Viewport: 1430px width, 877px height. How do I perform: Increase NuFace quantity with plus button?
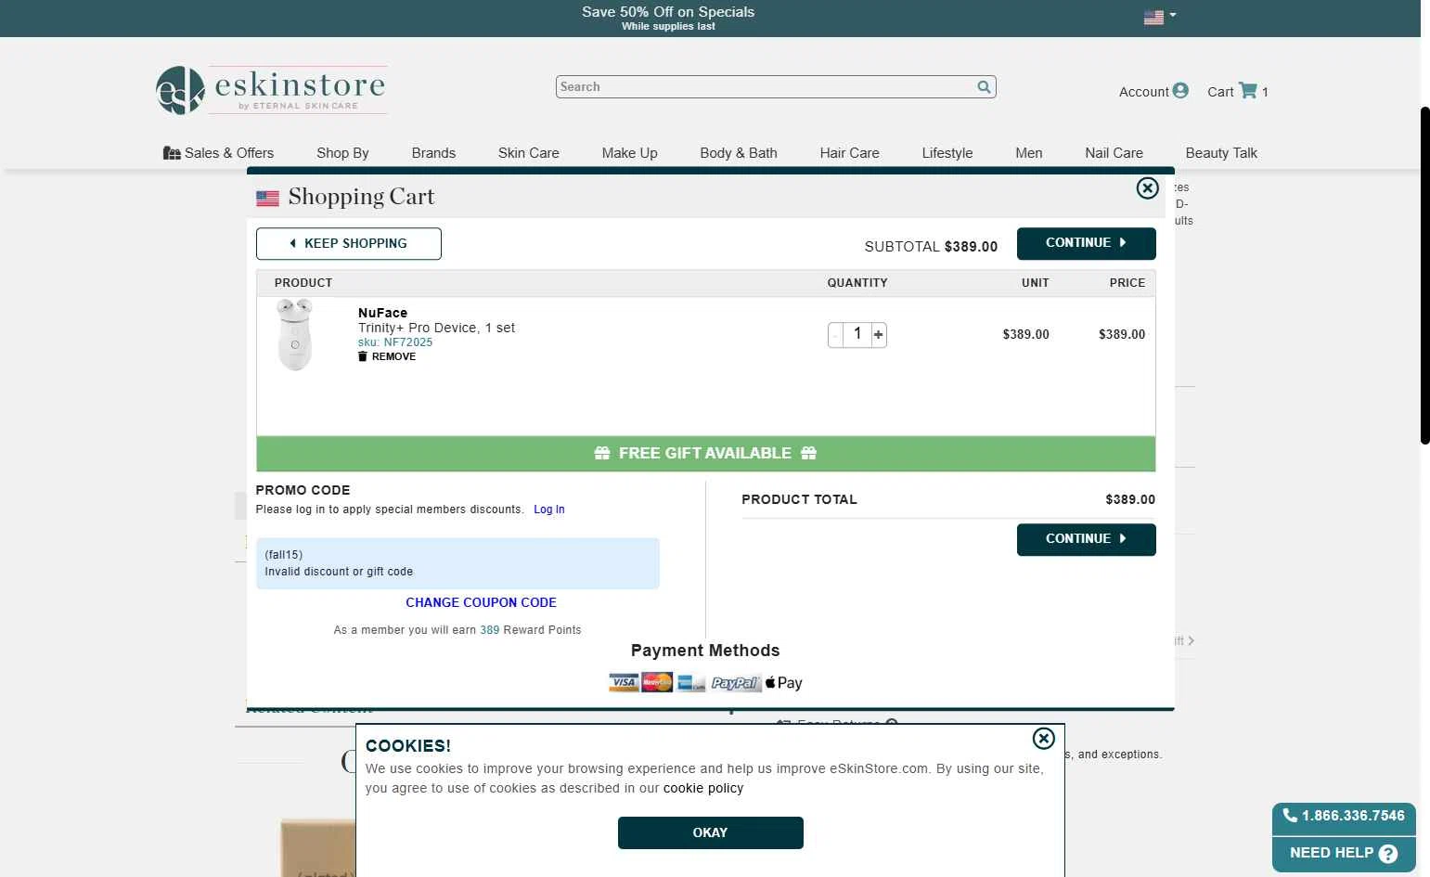click(x=879, y=334)
